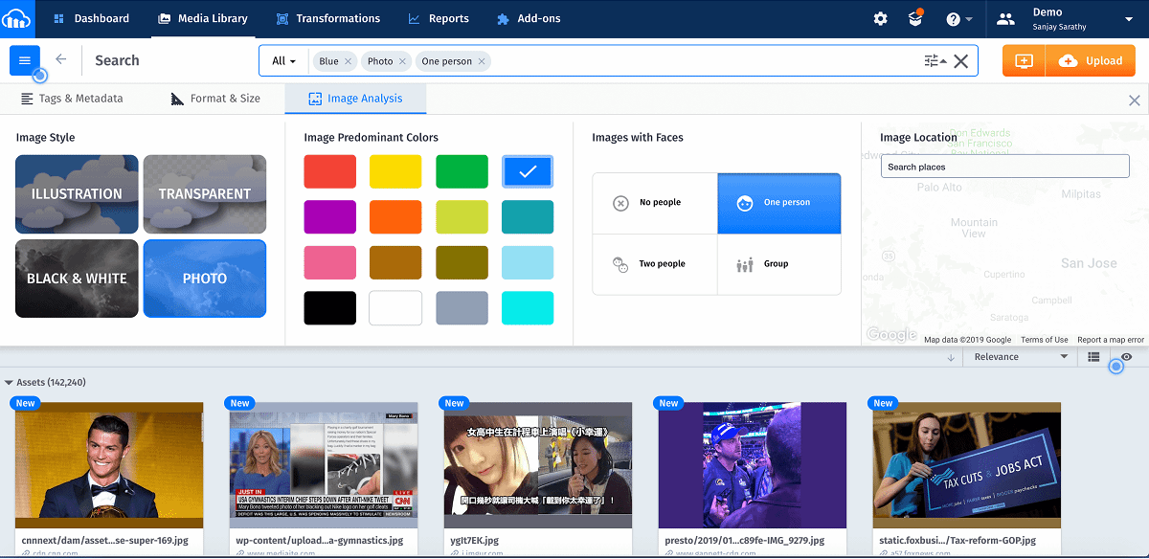The width and height of the screenshot is (1149, 559).
Task: Open the global search hamburger menu icon
Action: point(25,59)
